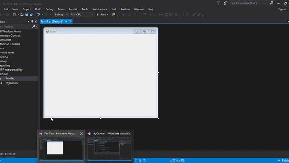Open the View menu
The width and height of the screenshot is (289, 163).
(15, 9)
